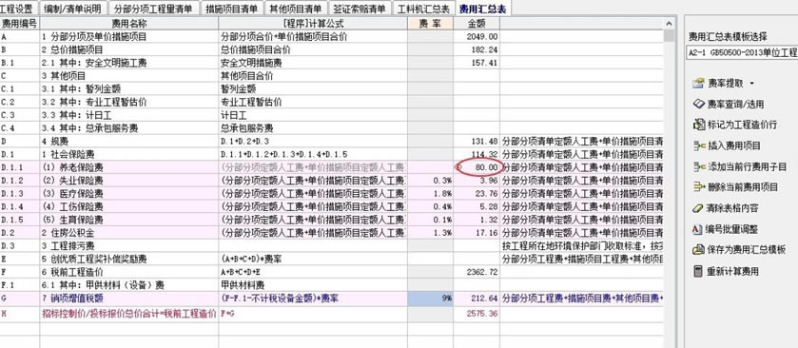Click the 插入费用项目 label
This screenshot has height=348, width=798.
point(734,146)
